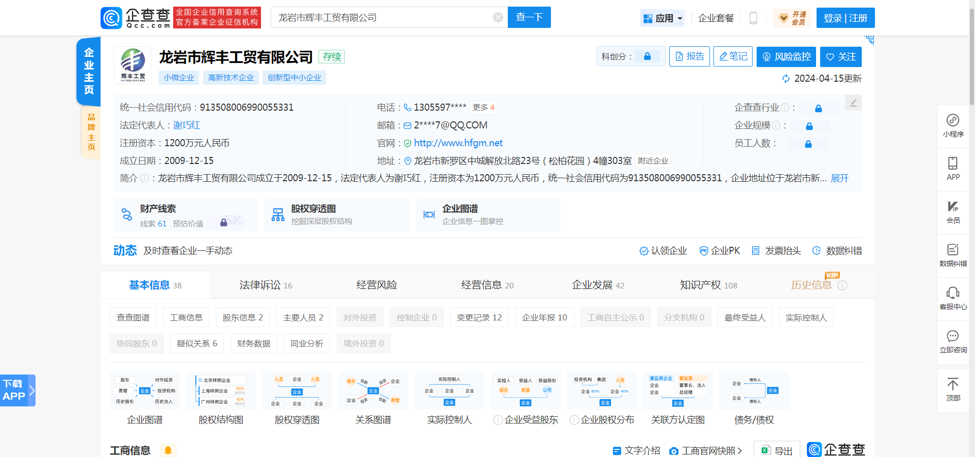Click the 下载APP side banner

coord(18,390)
